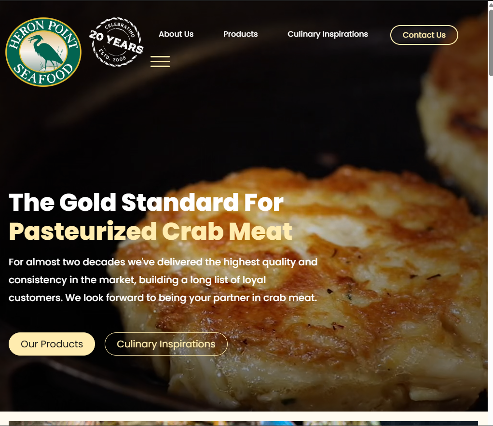Click the paragraph about two decades of quality

[163, 280]
